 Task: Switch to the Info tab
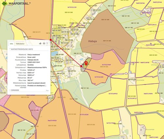[x=11, y=44]
